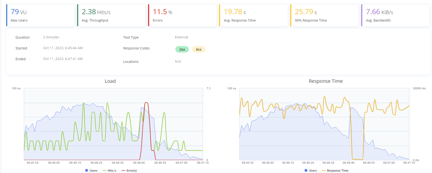Click the Ended time 'Oct 11, 2023, 6:47:41 AM'
The height and width of the screenshot is (173, 432).
coord(63,59)
